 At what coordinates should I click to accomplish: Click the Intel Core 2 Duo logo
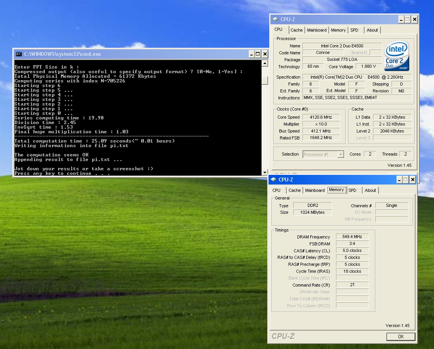coord(397,56)
